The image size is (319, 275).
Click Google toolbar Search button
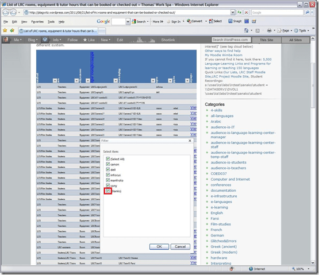click(x=139, y=21)
